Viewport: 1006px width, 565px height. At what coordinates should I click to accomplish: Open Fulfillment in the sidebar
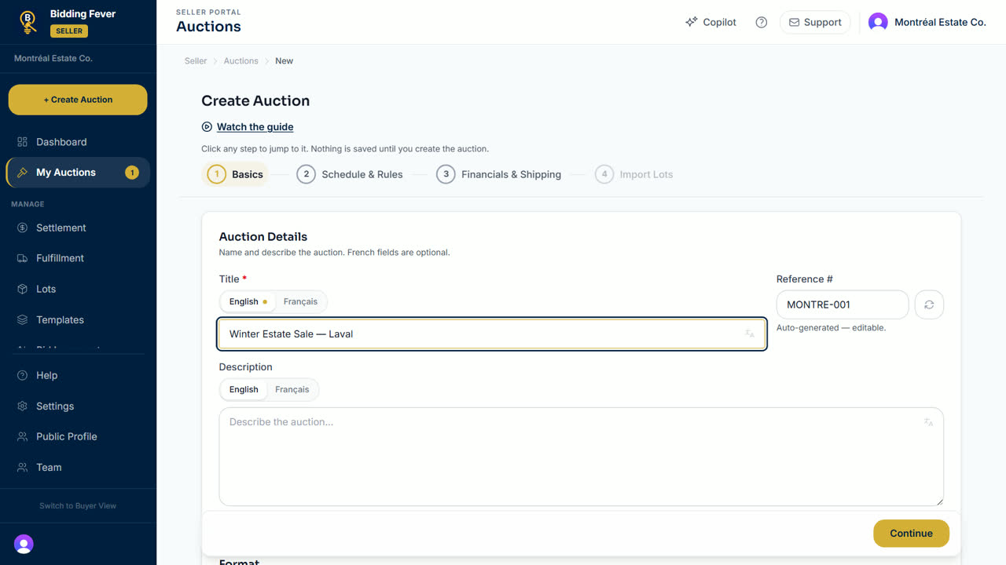[78, 258]
